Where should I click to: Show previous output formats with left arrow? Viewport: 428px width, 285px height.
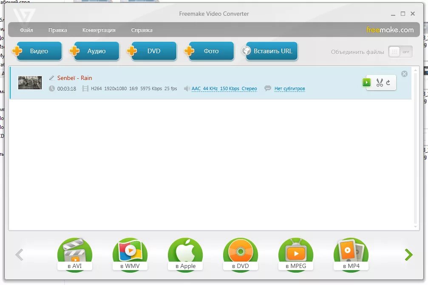pos(19,255)
